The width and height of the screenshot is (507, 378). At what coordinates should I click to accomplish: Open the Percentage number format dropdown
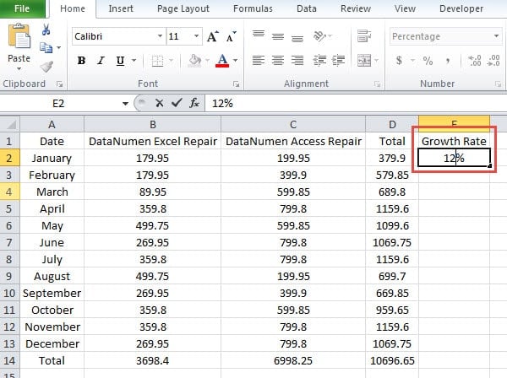496,36
